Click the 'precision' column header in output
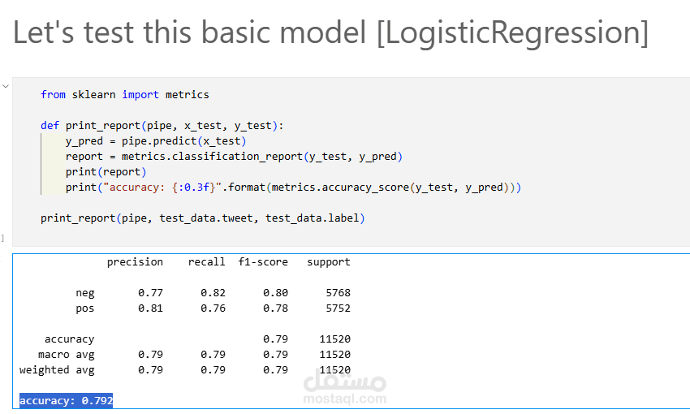The height and width of the screenshot is (414, 690). coord(135,262)
